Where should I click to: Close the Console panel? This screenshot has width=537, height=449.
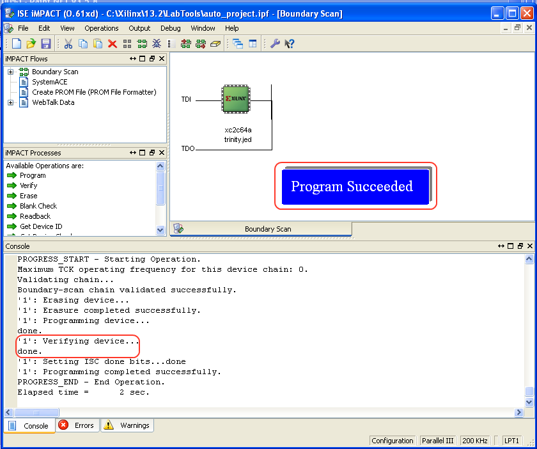[530, 246]
